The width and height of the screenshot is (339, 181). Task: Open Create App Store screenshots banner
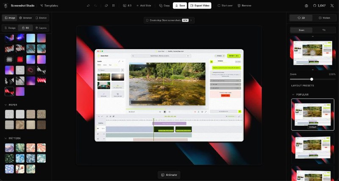(169, 20)
